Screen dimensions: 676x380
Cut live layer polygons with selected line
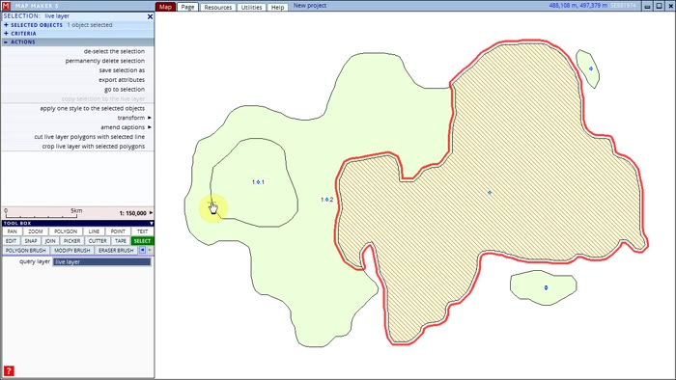[89, 137]
